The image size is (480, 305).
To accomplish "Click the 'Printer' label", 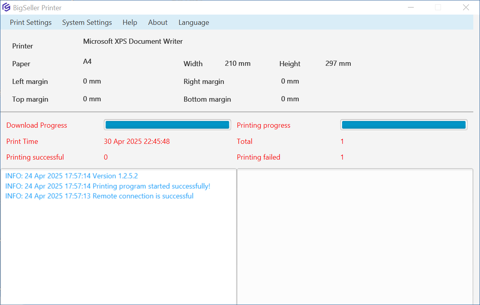I will pyautogui.click(x=22, y=46).
